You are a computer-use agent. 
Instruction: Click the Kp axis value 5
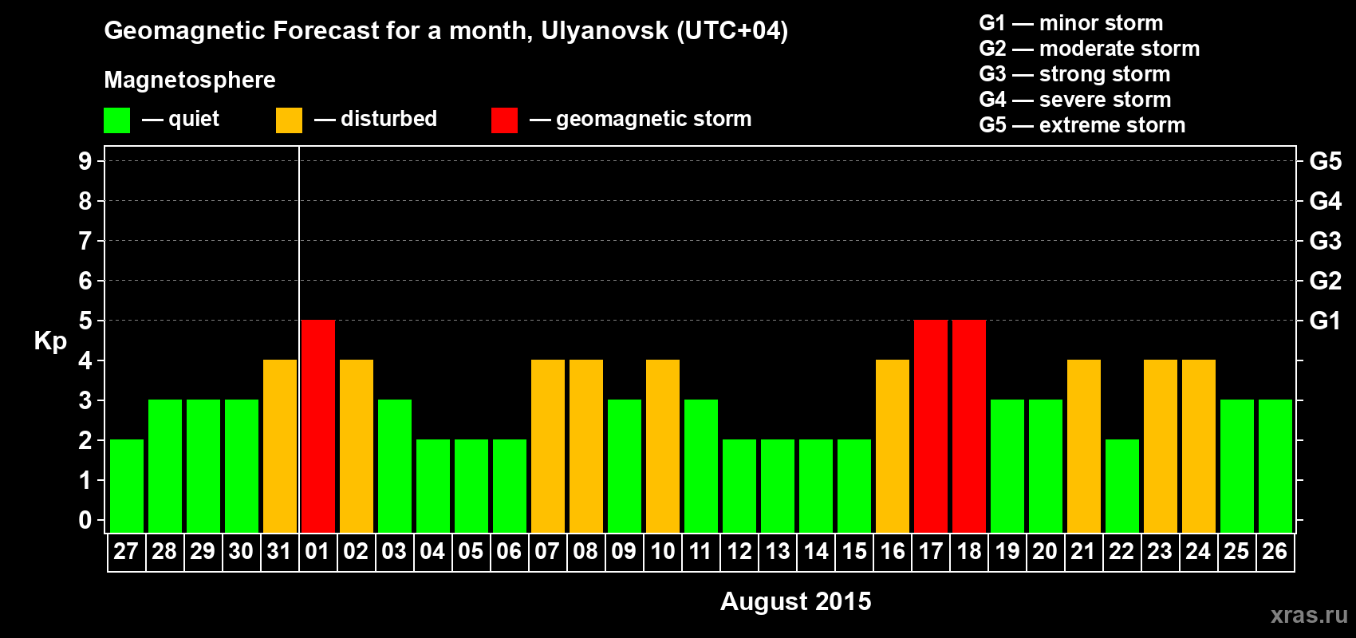85,321
